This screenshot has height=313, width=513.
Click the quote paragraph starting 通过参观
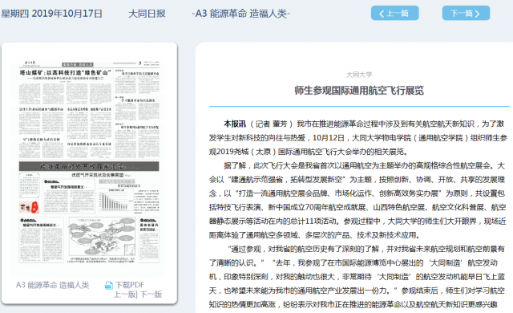[357, 277]
